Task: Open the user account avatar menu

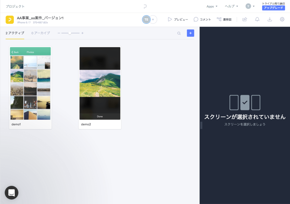Action: 250,6
